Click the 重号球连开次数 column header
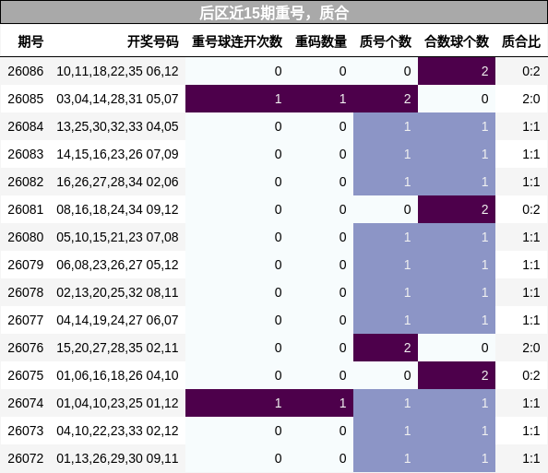 click(237, 41)
